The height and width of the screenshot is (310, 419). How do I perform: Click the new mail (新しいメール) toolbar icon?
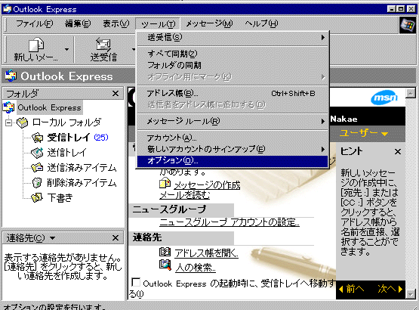[36, 45]
